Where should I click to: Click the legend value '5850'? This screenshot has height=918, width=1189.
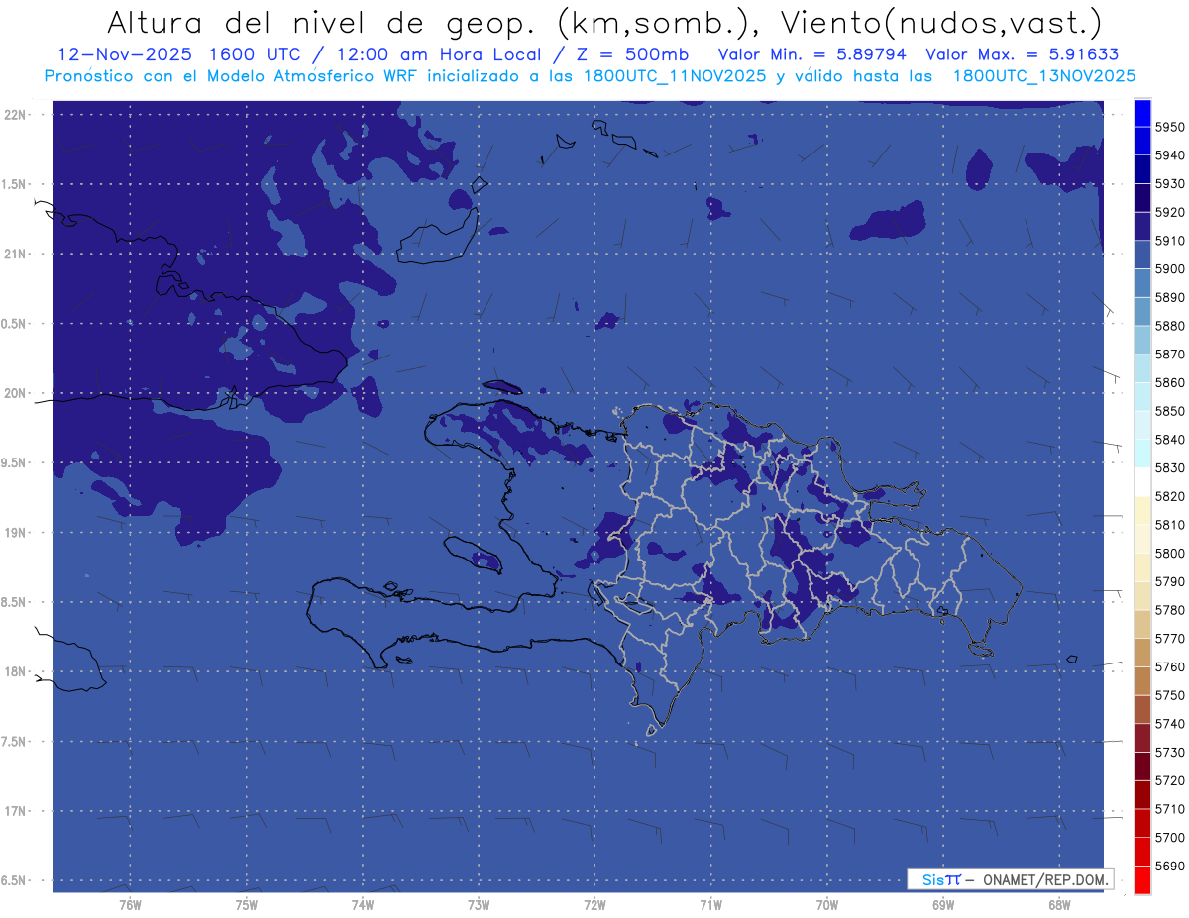click(1170, 410)
